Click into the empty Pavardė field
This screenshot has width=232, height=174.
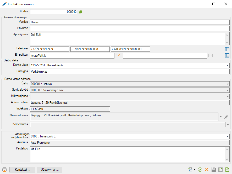130,28
